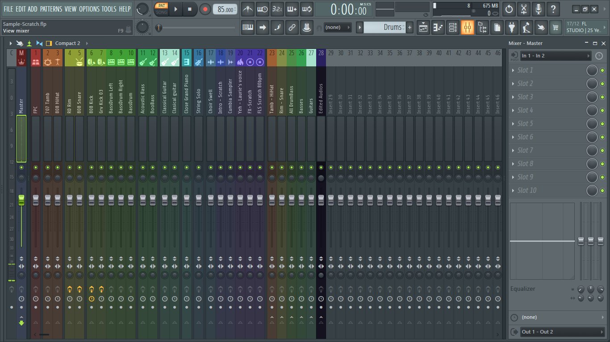The width and height of the screenshot is (610, 342).
Task: Mute the Master track green LED
Action: (x=21, y=167)
